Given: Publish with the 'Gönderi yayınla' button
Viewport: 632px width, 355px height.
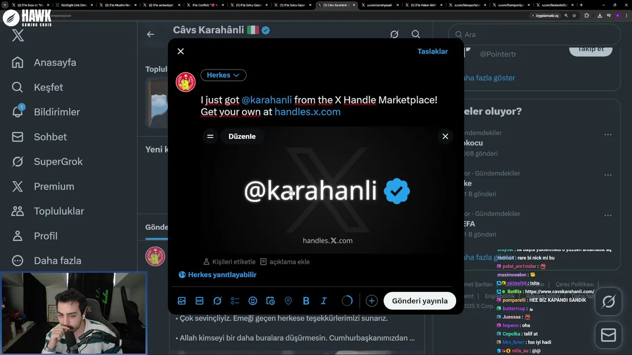Looking at the screenshot, I should (420, 301).
